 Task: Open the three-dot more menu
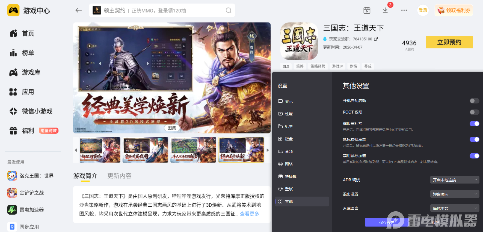click(404, 10)
